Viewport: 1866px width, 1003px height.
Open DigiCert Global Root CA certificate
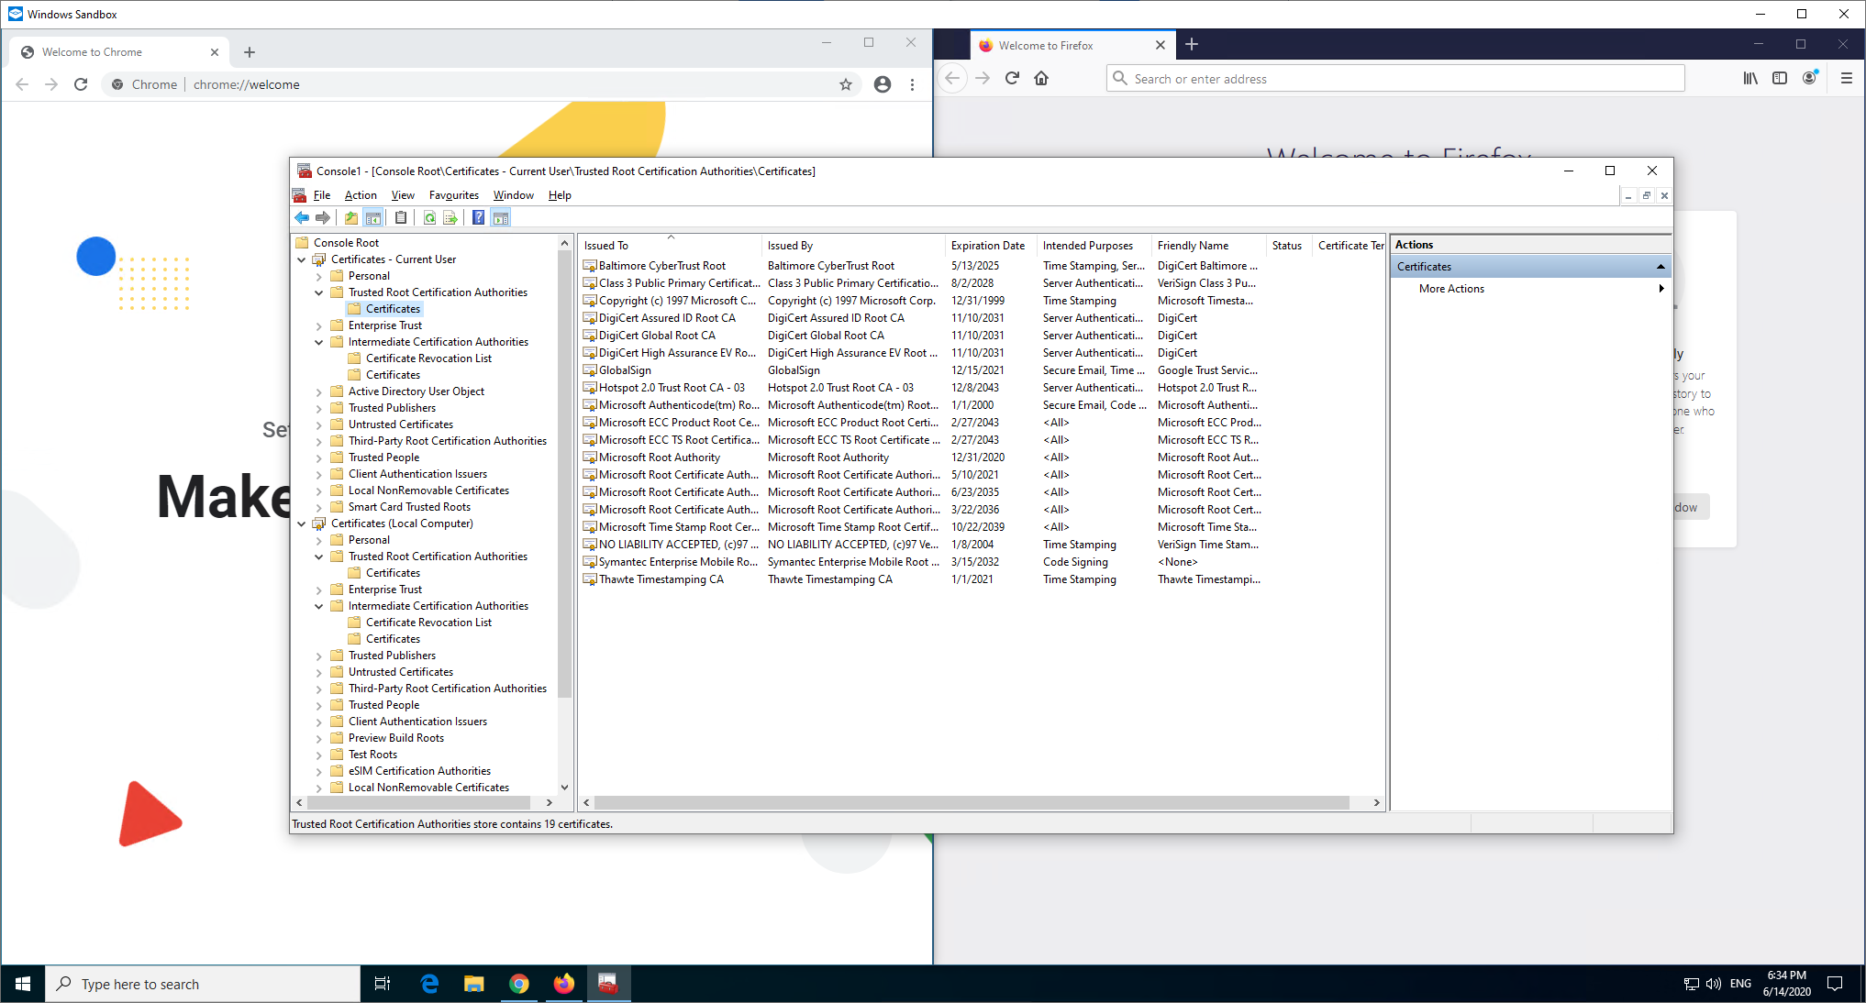click(x=657, y=336)
